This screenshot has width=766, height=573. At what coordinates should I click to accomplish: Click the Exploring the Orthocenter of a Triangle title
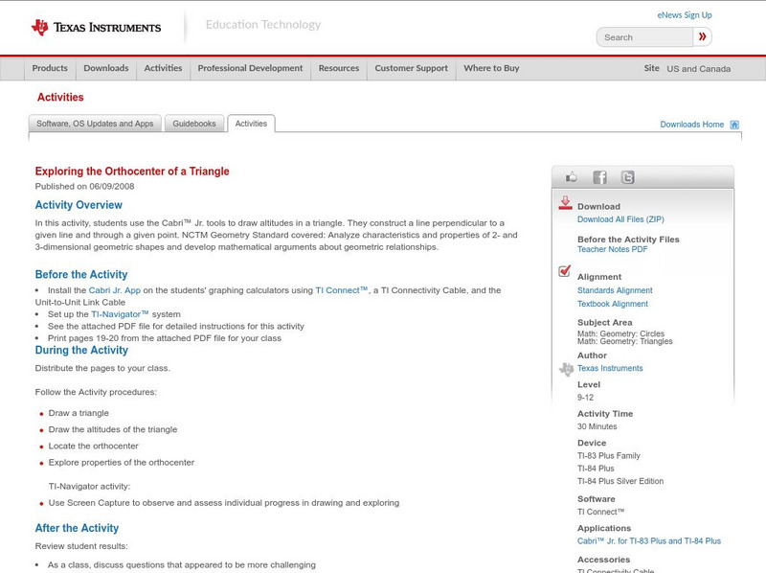coord(132,172)
